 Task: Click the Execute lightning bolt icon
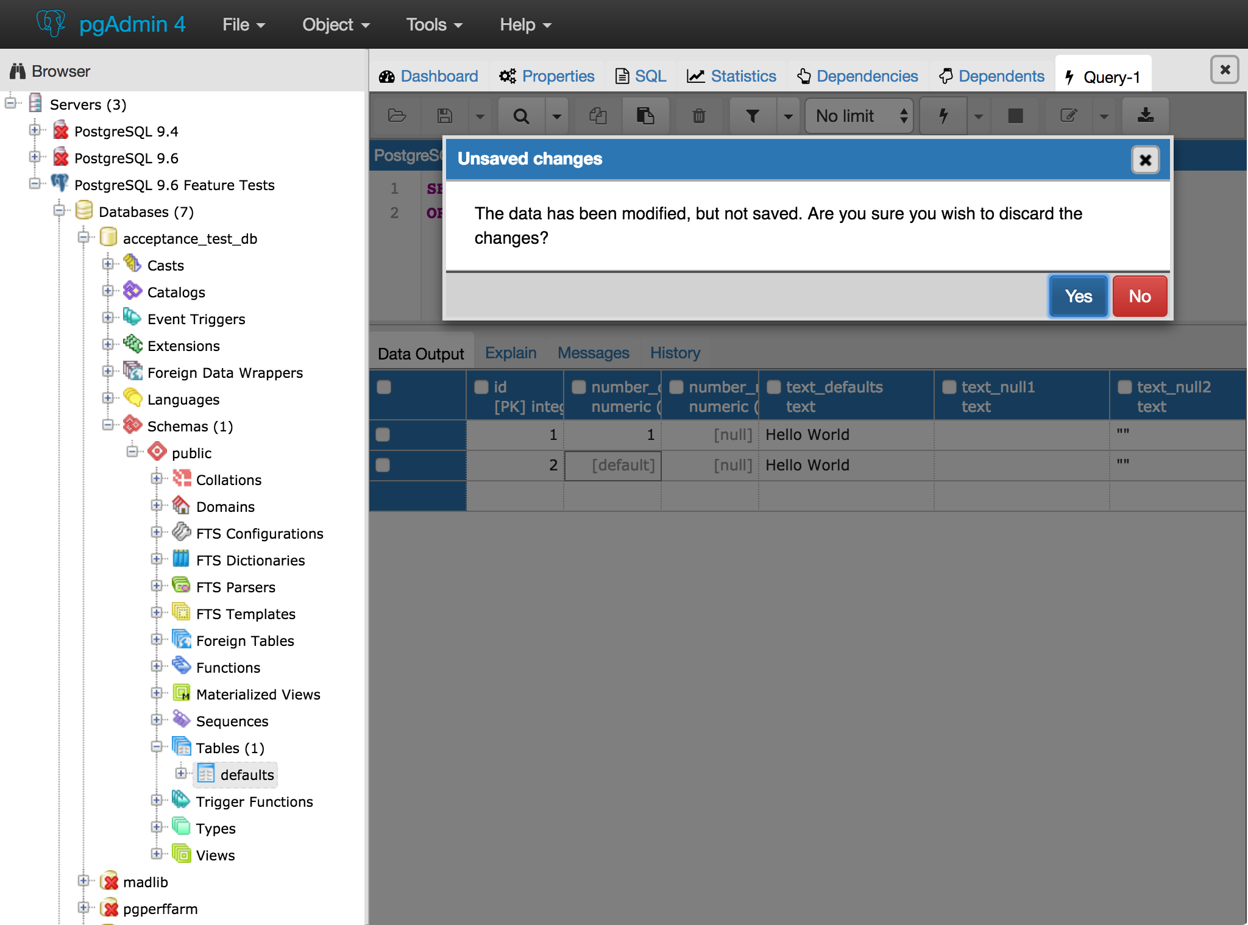point(943,116)
